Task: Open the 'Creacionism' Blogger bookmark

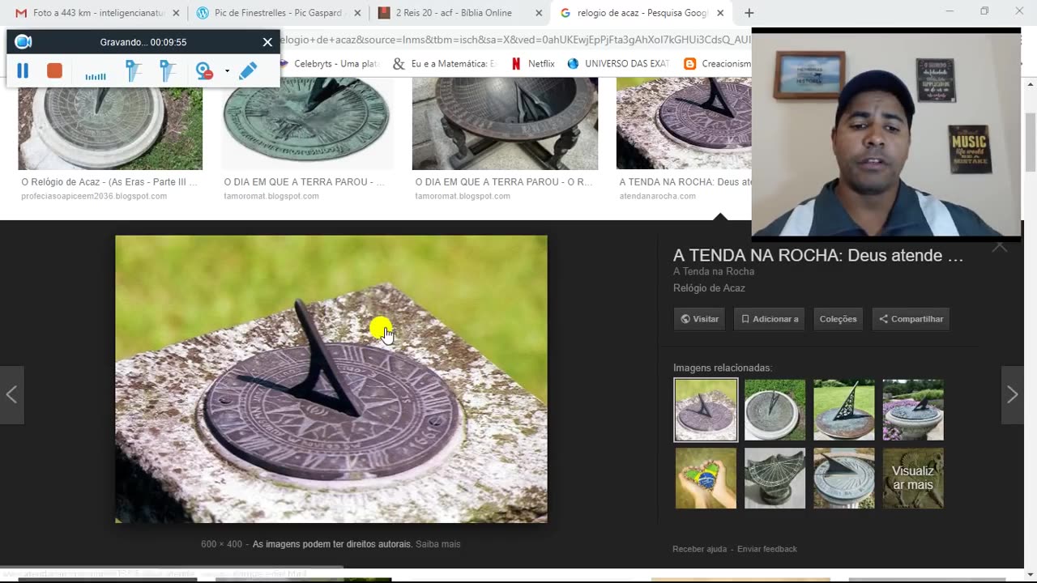Action: click(717, 63)
